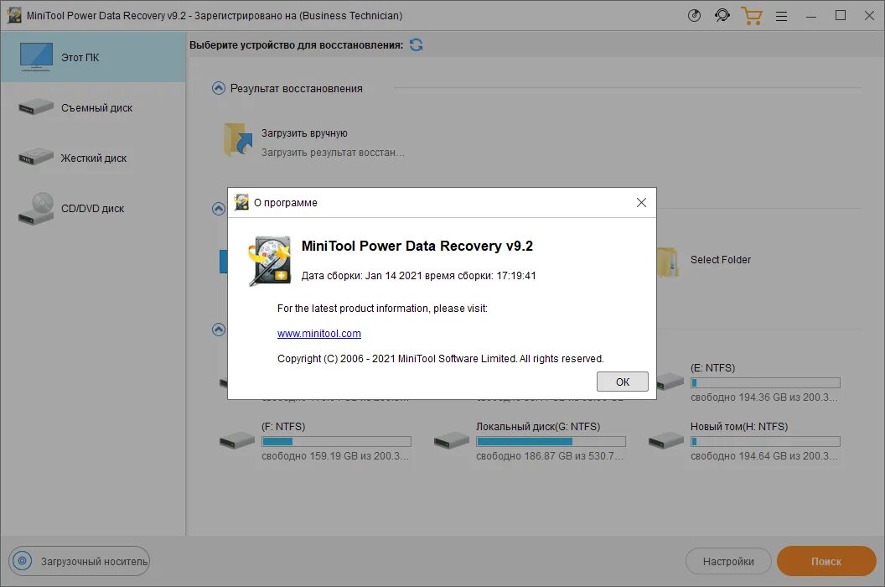This screenshot has height=587, width=885.
Task: Select the (E: NTFS) drive
Action: pyautogui.click(x=712, y=368)
